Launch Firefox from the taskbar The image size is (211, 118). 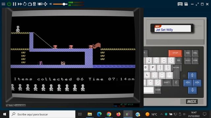(x=118, y=114)
